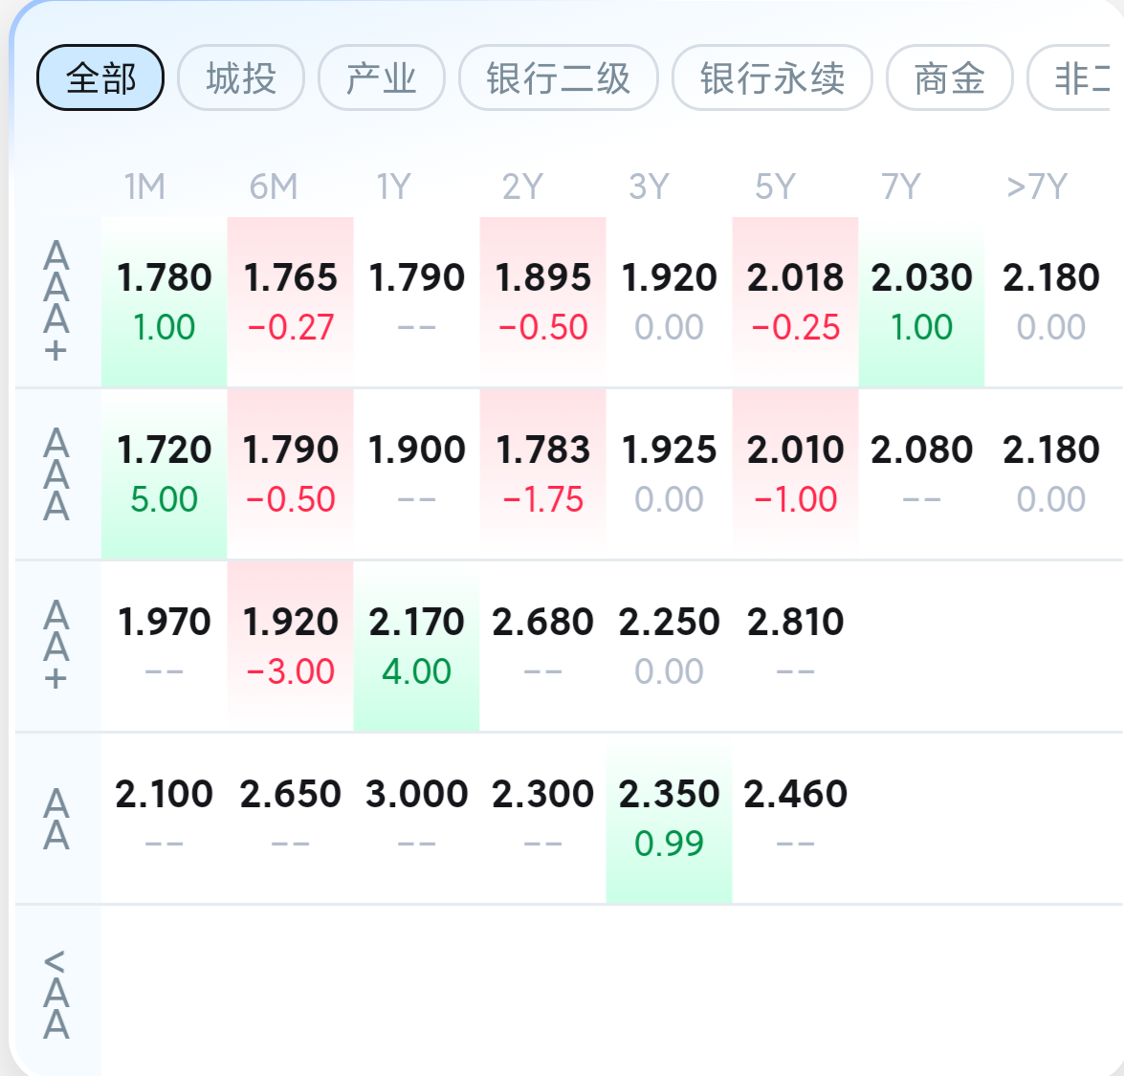
Task: Select the <AA rating row label
Action: tap(56, 995)
